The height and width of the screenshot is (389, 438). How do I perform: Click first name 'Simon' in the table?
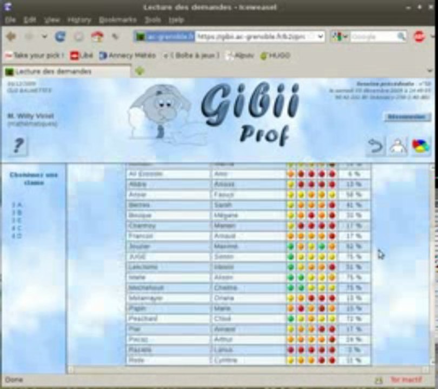tap(223, 257)
